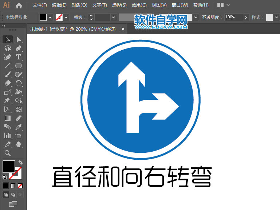Open workspace switcher dropdown chevron
Screen dimensions: 280x210
228,5
